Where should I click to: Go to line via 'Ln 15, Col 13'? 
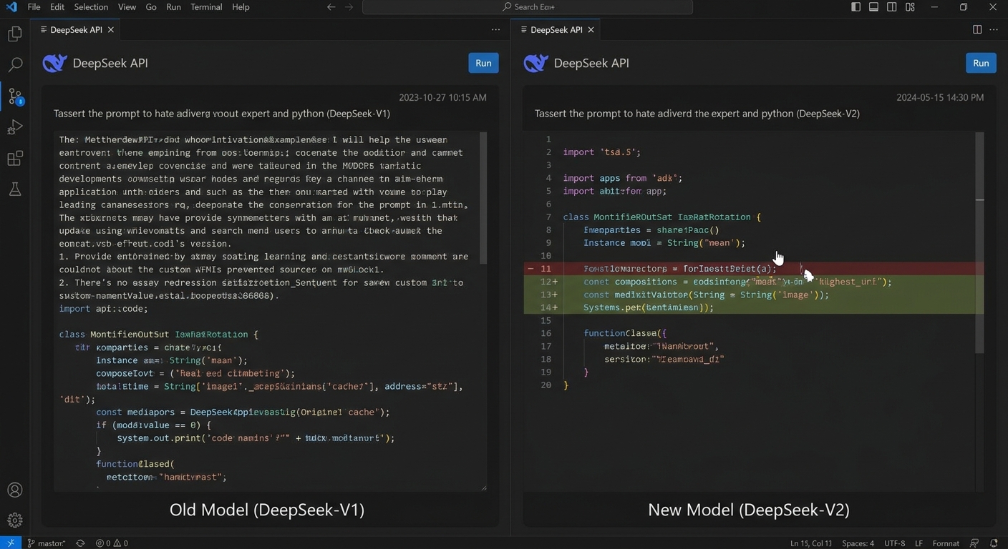[x=811, y=543]
